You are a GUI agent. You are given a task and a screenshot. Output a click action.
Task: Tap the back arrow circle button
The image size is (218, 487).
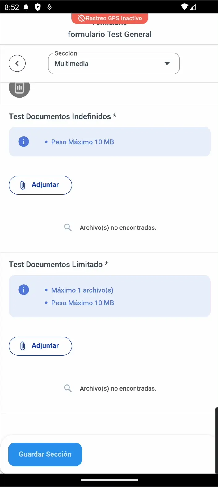pos(17,63)
